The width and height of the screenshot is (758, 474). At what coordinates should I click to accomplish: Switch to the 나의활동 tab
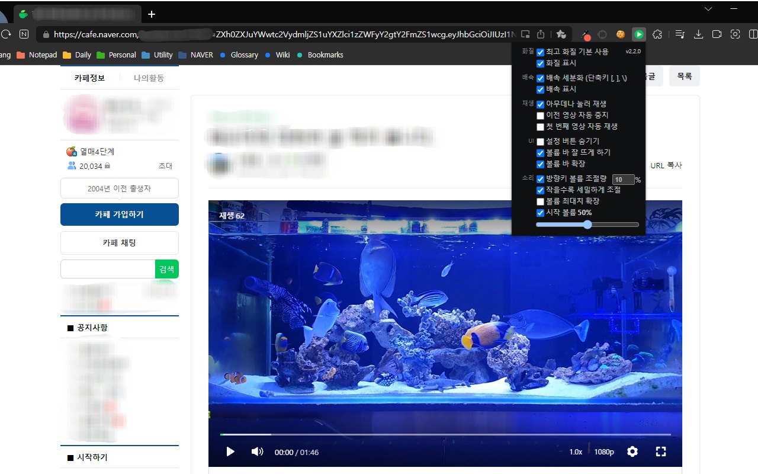click(x=147, y=77)
